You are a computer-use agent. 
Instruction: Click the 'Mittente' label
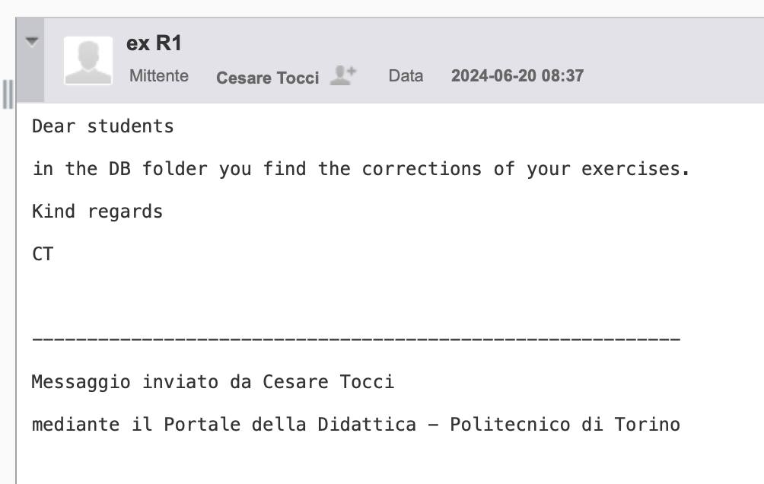pos(159,76)
